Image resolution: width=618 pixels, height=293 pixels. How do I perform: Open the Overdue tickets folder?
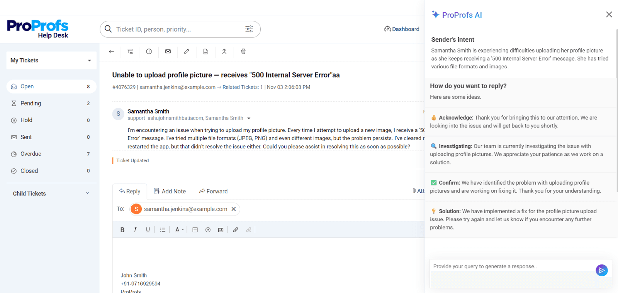pyautogui.click(x=51, y=154)
